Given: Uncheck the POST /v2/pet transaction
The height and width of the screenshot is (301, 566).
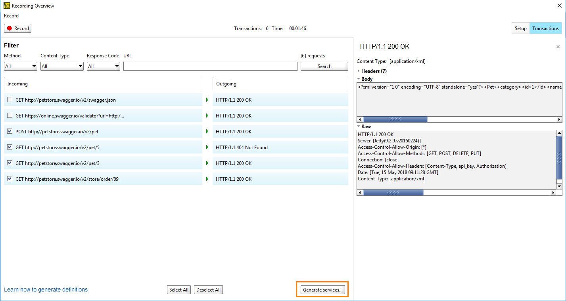Looking at the screenshot, I should pos(10,131).
